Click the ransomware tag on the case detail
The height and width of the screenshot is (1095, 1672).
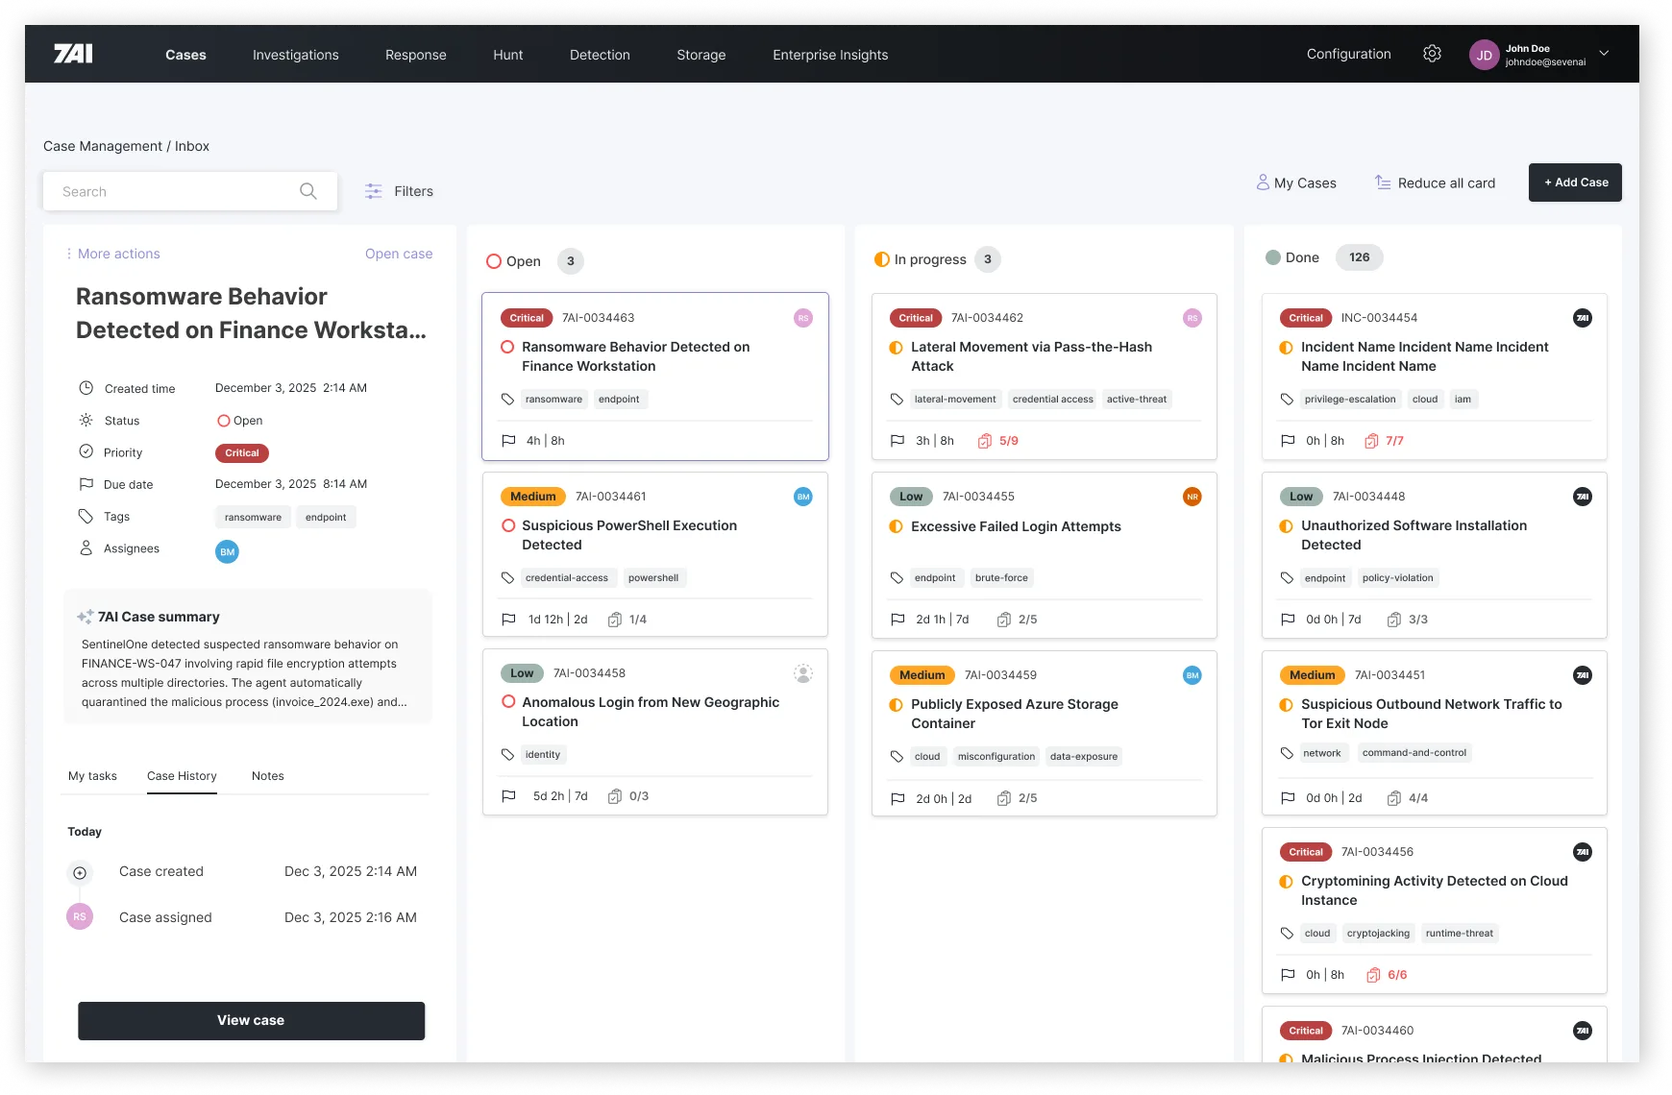point(252,517)
